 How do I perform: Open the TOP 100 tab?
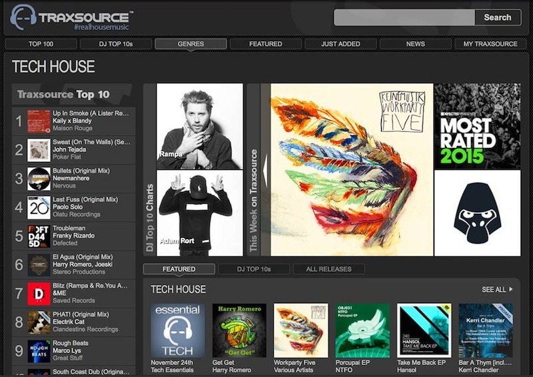[x=41, y=44]
